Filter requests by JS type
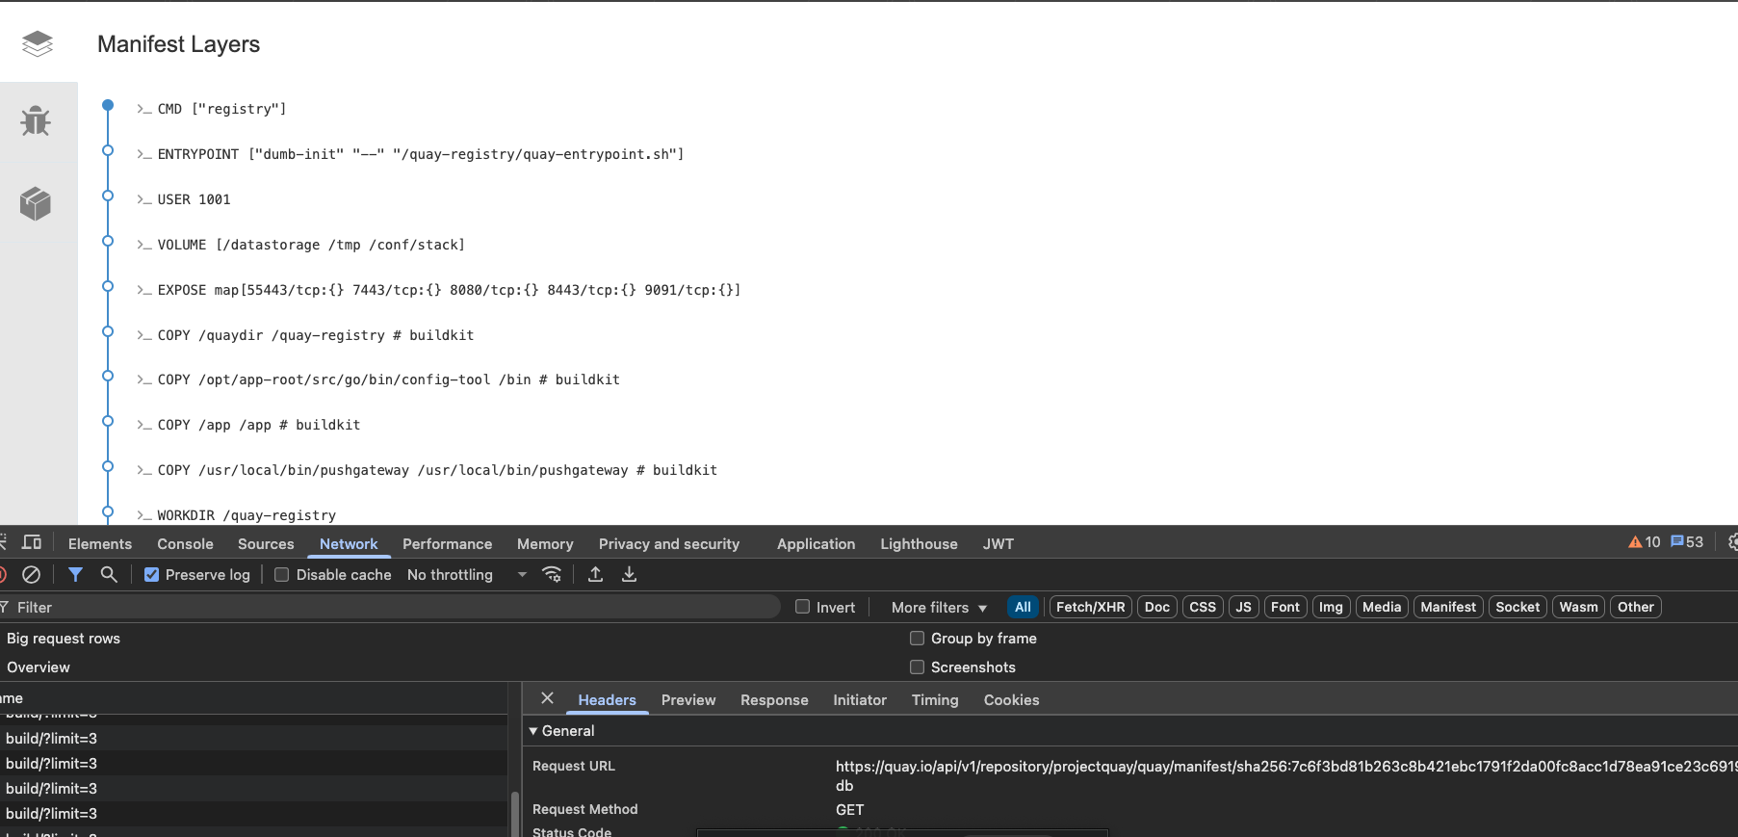This screenshot has width=1738, height=837. [x=1244, y=607]
